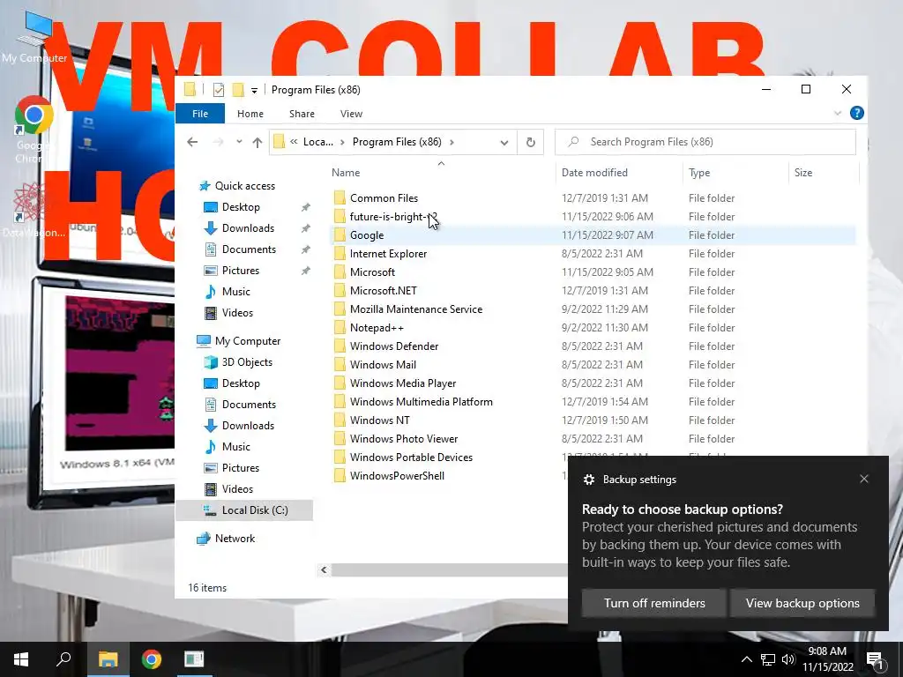Go back with the Back arrow

[192, 142]
